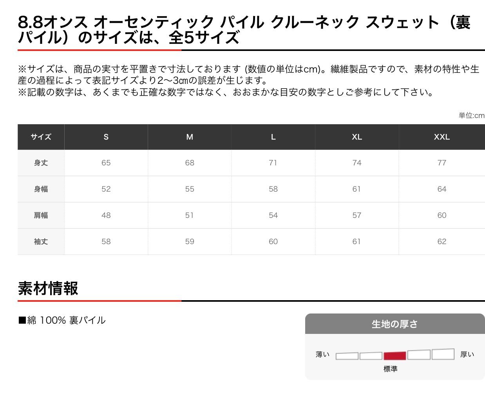
Task: Click the S size column header
Action: pos(106,137)
